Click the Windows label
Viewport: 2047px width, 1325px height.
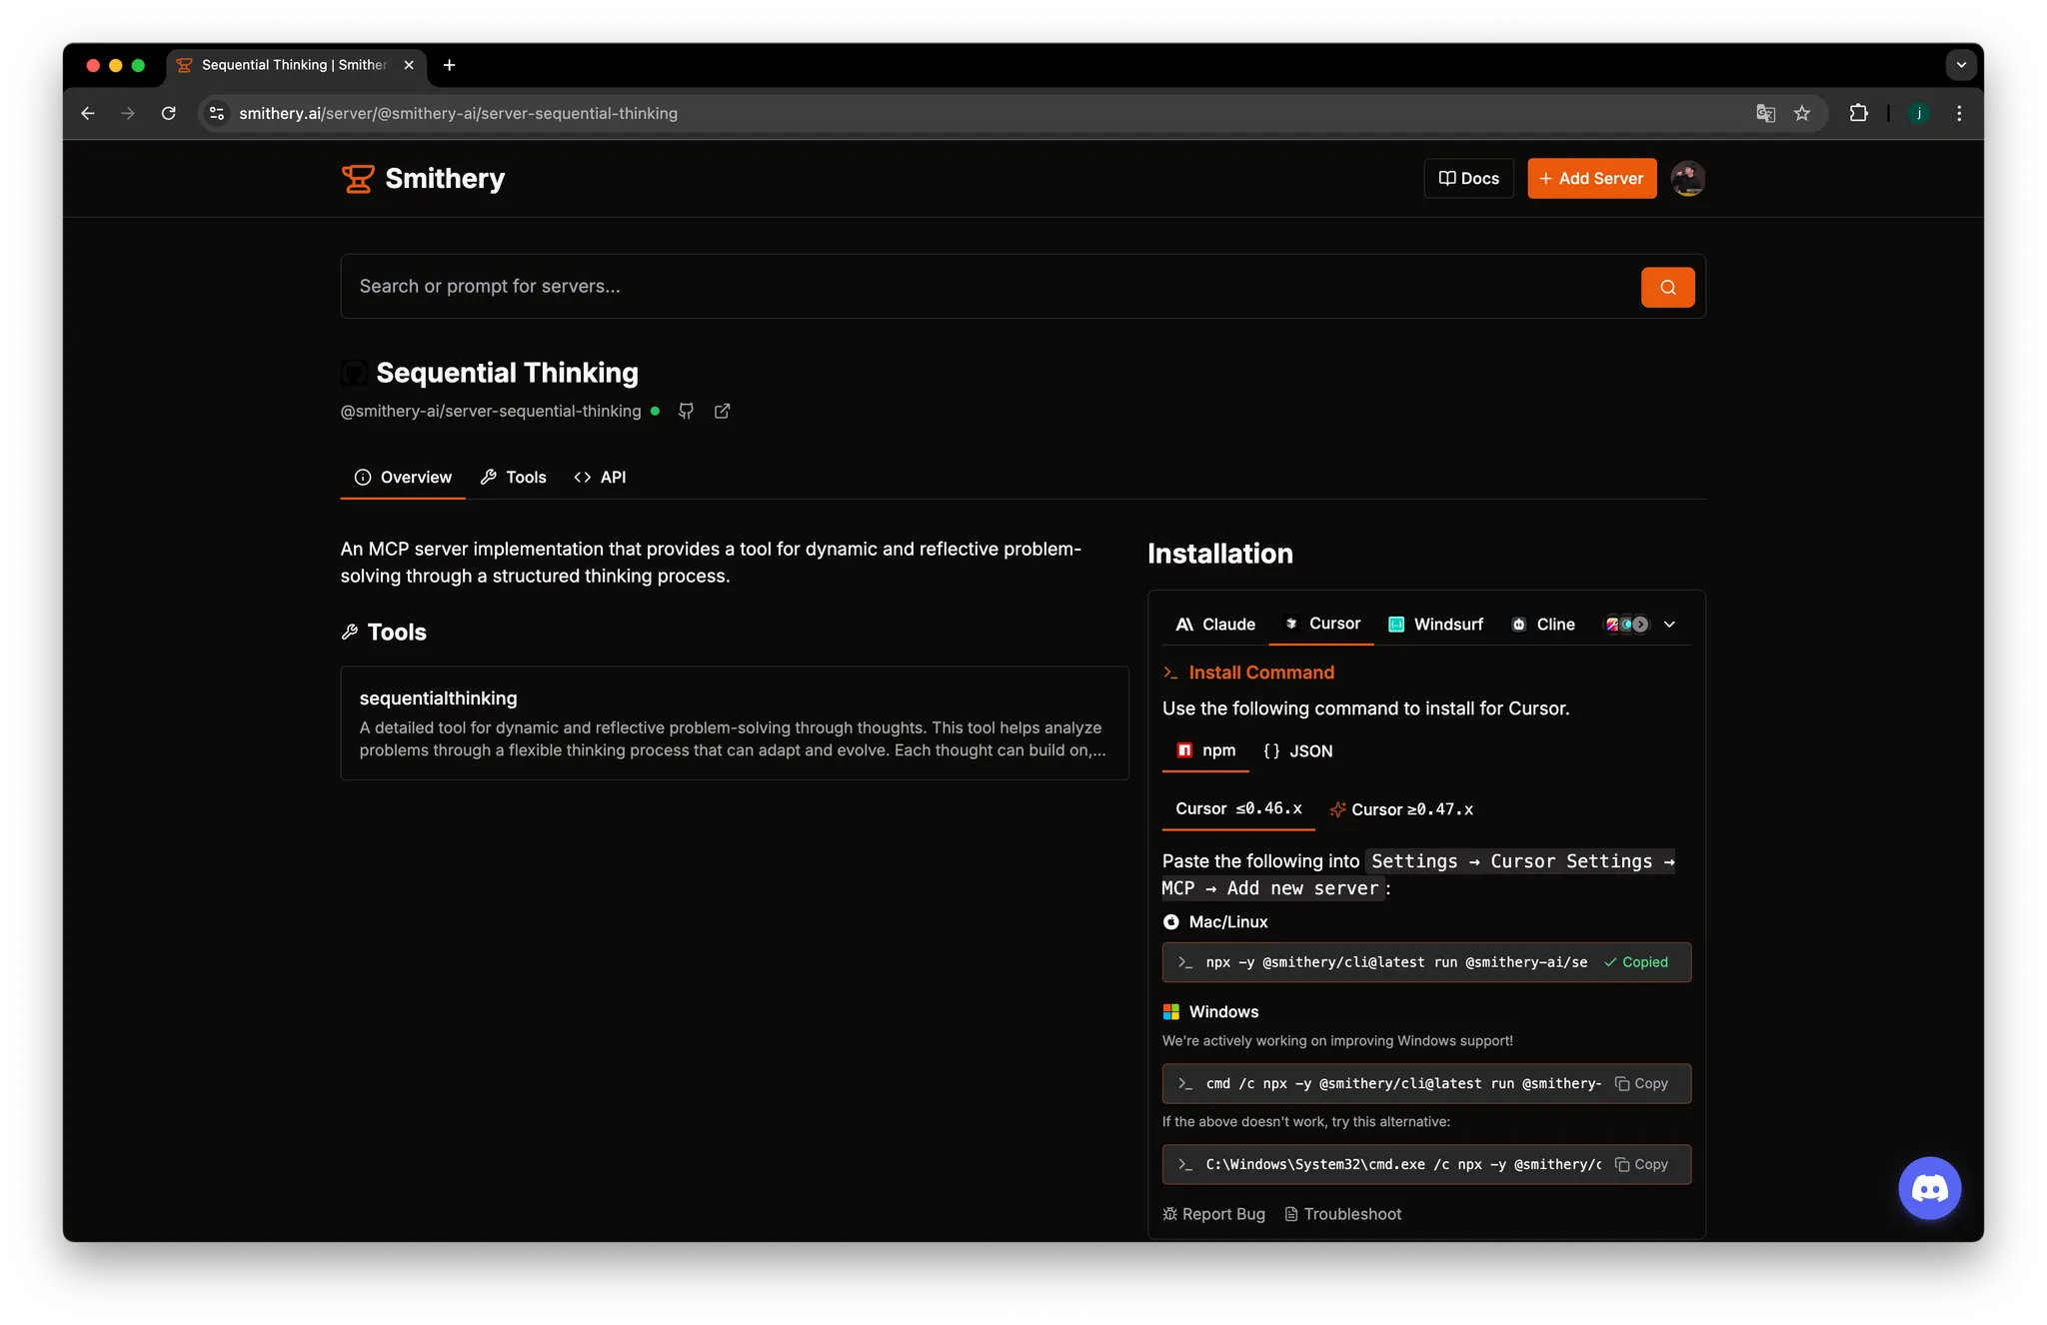[x=1223, y=1012]
